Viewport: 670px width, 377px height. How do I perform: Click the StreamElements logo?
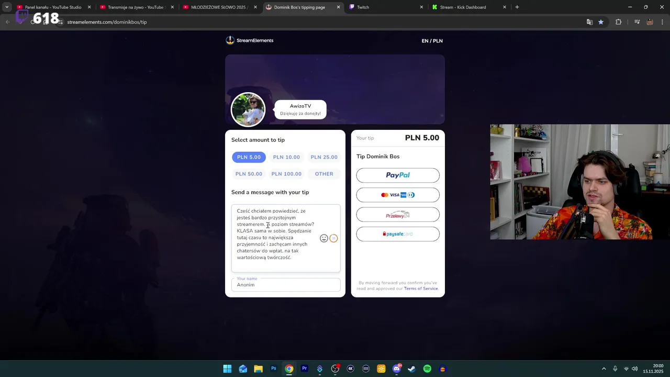pos(250,40)
